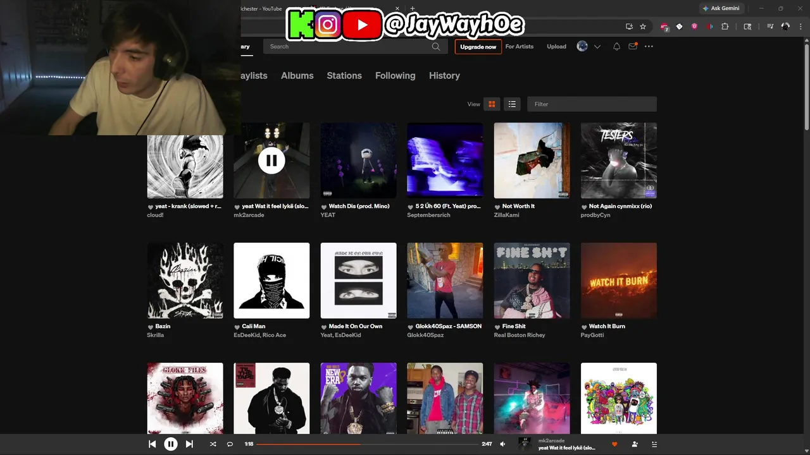Open current track thumbnail in player bar
The height and width of the screenshot is (455, 810).
[x=525, y=444]
